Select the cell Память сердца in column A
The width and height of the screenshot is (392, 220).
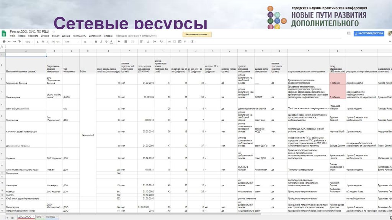point(26,92)
